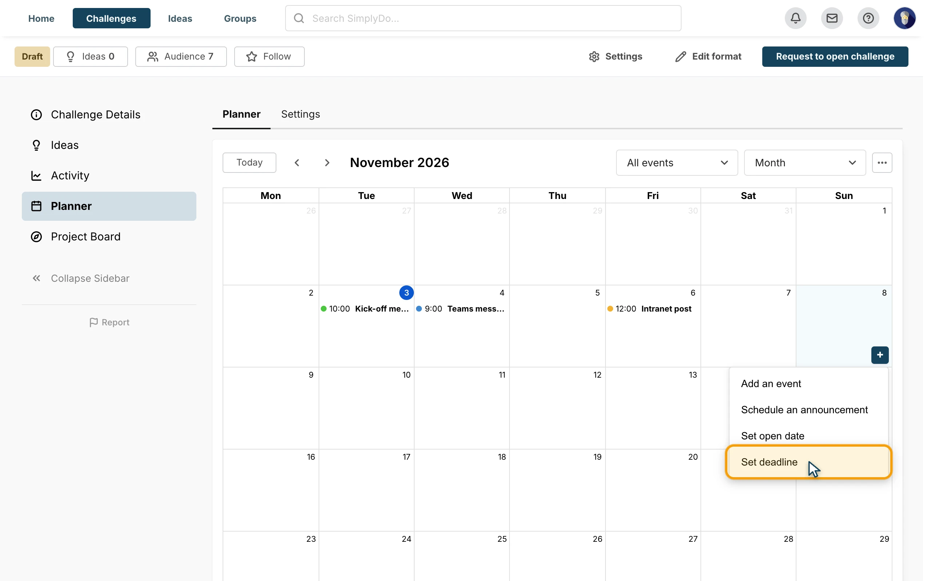Open Challenge Details in sidebar
The width and height of the screenshot is (931, 581).
(109, 114)
